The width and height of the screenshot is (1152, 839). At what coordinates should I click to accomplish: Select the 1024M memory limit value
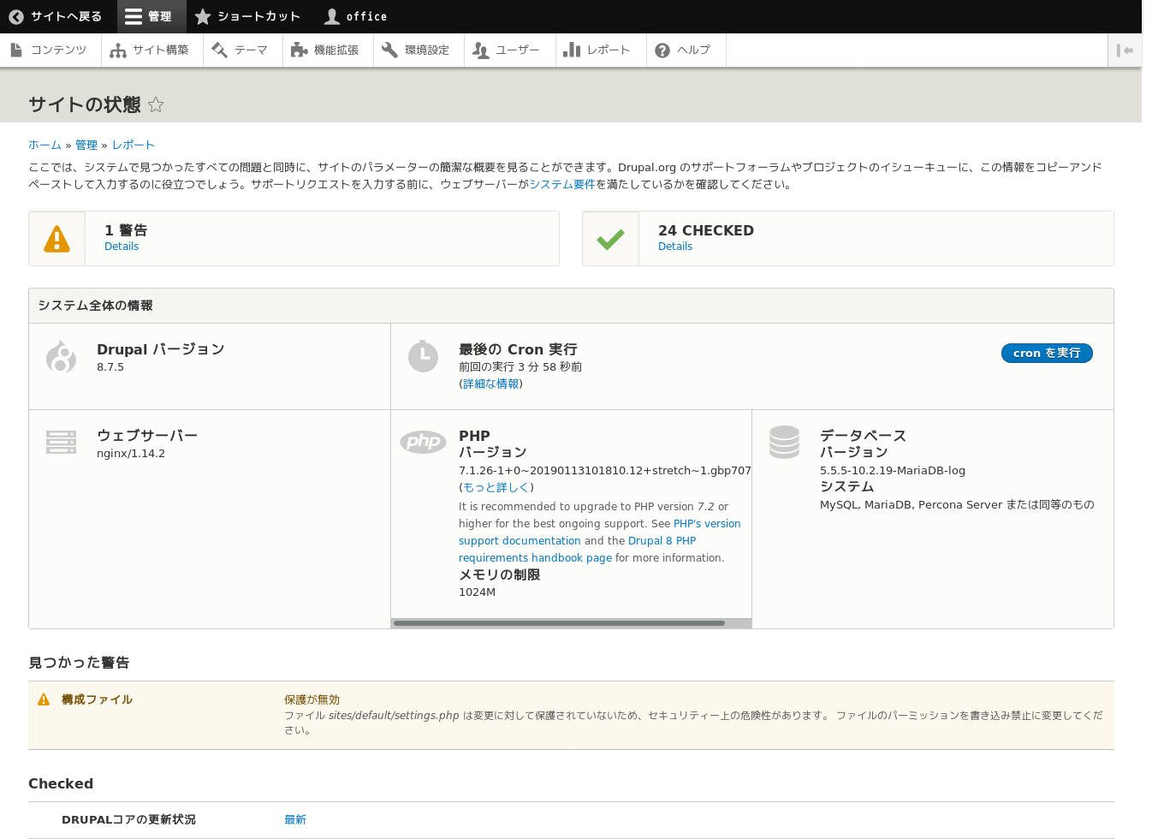pyautogui.click(x=477, y=592)
